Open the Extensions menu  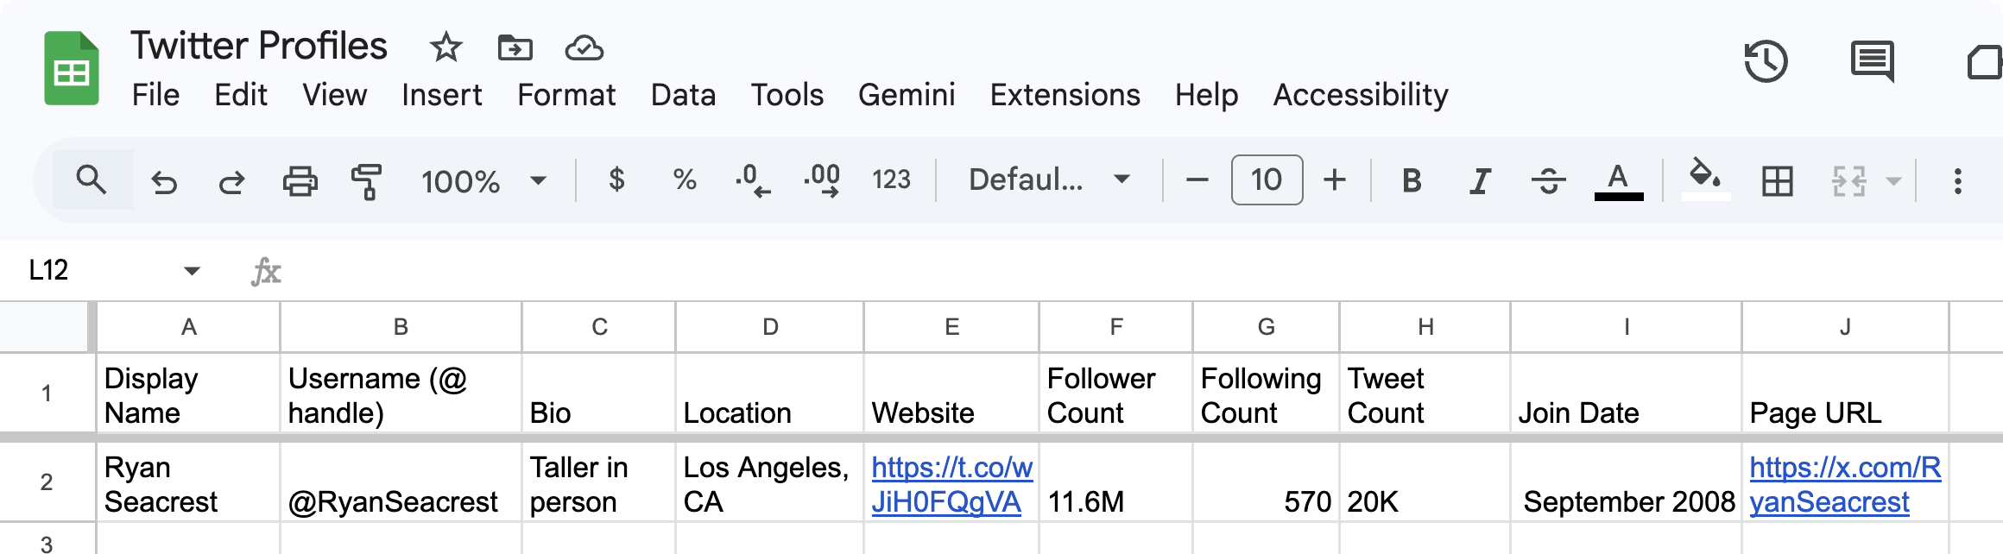[1065, 95]
